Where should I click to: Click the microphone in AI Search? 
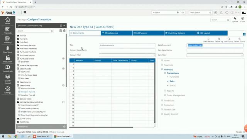tap(178, 12)
